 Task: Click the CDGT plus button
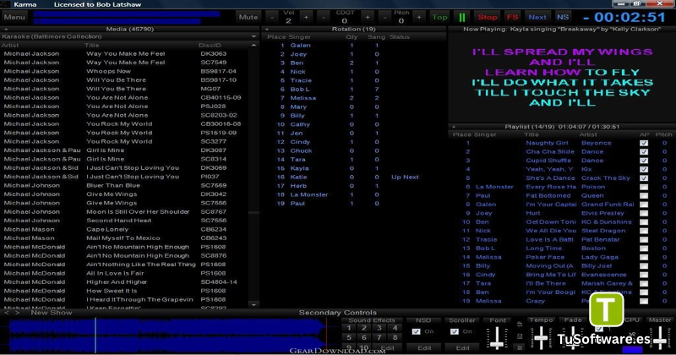(368, 17)
